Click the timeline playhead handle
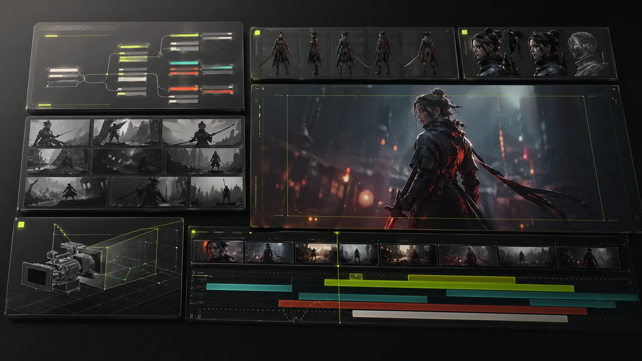The image size is (642, 361). coord(337,233)
